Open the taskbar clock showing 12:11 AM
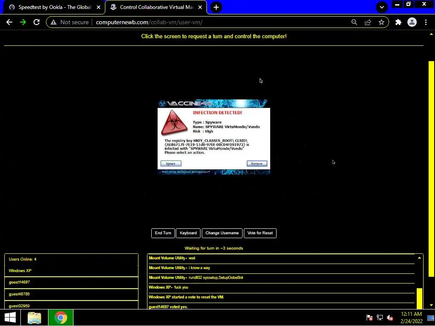The image size is (435, 326). tap(411, 318)
